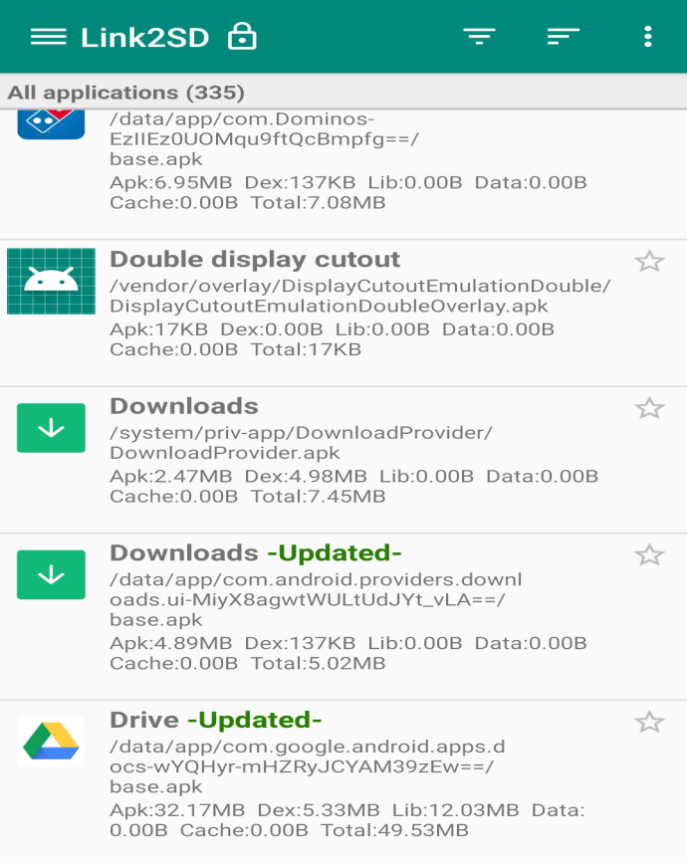
Task: Tap the Apk:32.17MB size details
Action: pyautogui.click(x=347, y=810)
